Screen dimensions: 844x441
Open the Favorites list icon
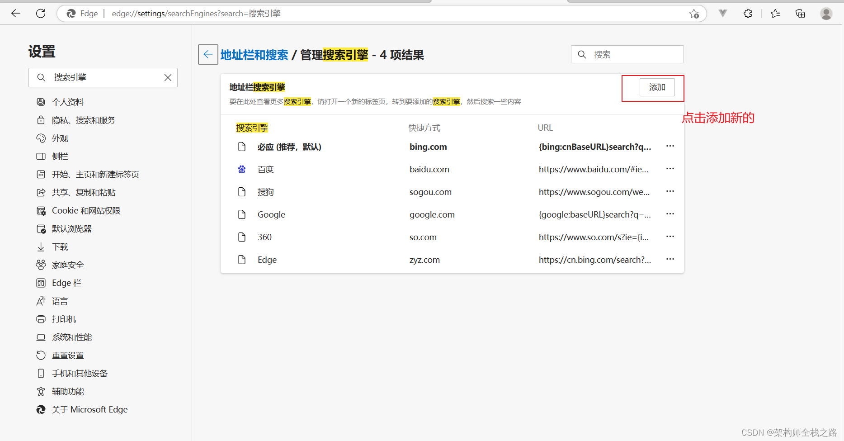[x=775, y=14]
